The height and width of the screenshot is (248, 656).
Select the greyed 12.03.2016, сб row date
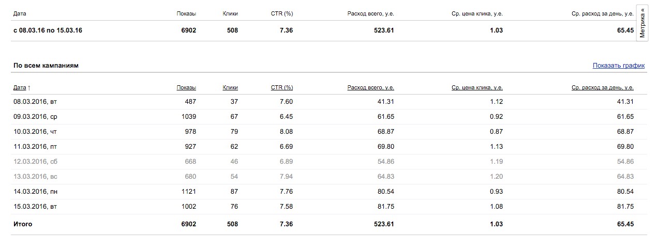[35, 162]
